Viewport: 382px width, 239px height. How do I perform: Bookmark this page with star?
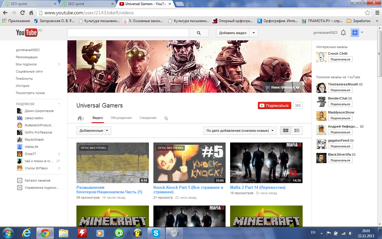(x=367, y=13)
